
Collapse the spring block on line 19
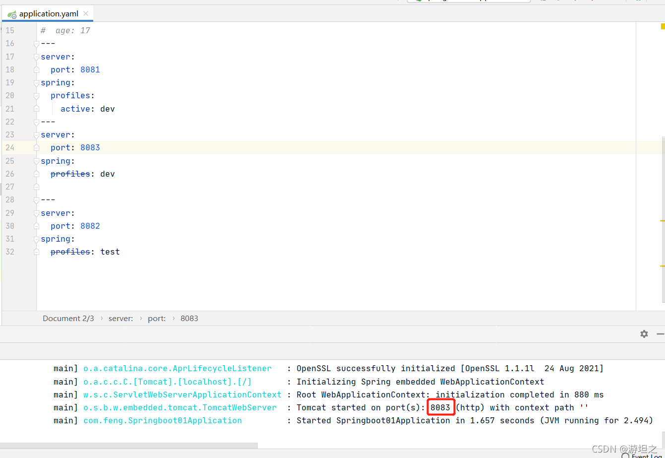[x=36, y=82]
